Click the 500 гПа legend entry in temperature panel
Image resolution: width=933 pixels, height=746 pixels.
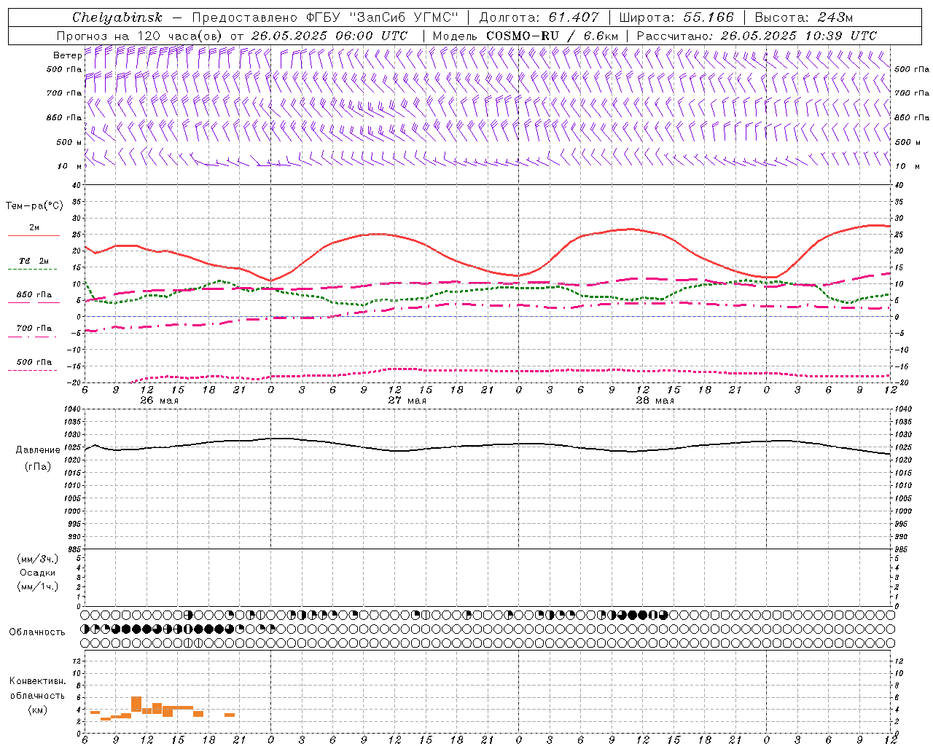point(34,362)
